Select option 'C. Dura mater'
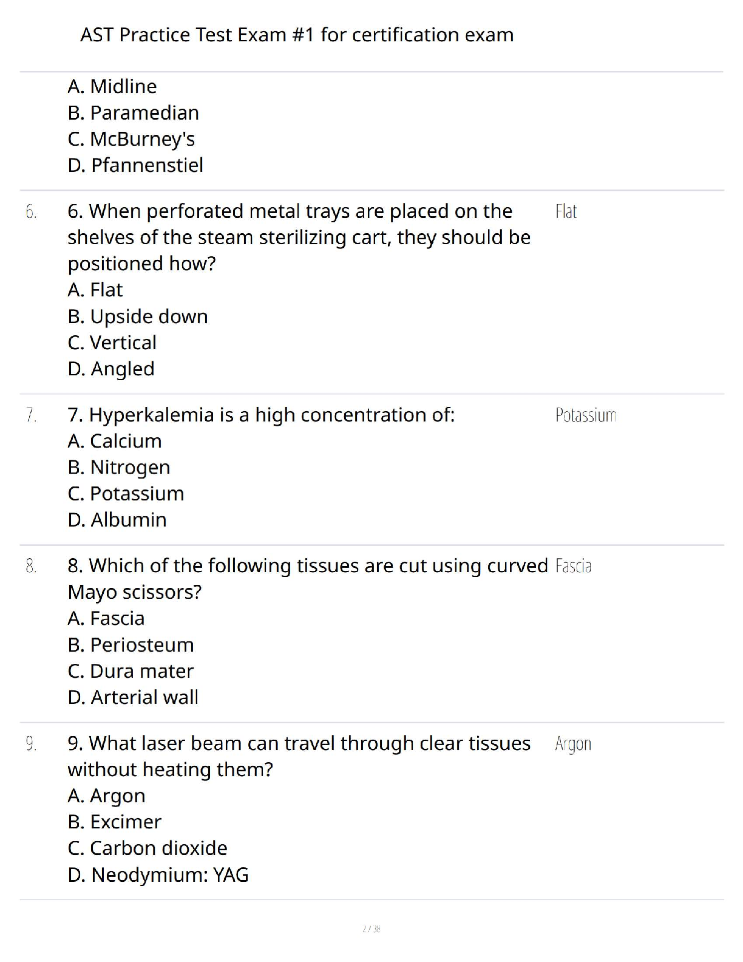This screenshot has width=743, height=962. [131, 672]
